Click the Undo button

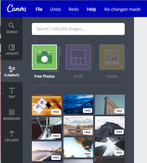[55, 9]
